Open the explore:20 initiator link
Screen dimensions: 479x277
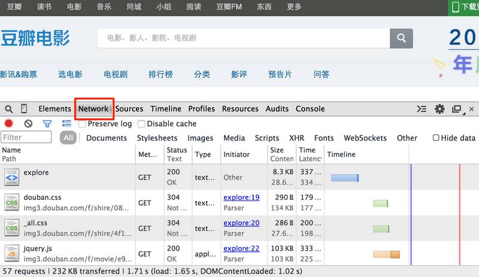[x=241, y=223]
